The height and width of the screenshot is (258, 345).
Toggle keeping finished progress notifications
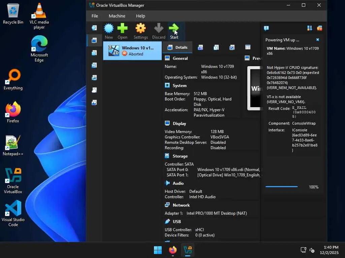[319, 28]
